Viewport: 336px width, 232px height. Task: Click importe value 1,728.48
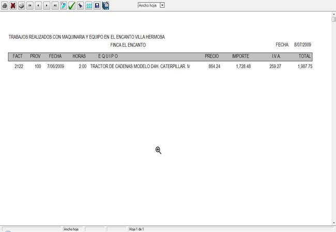click(243, 67)
